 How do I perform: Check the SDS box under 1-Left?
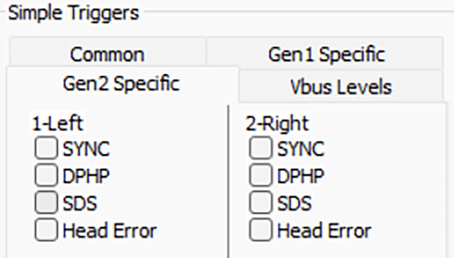[x=46, y=203]
